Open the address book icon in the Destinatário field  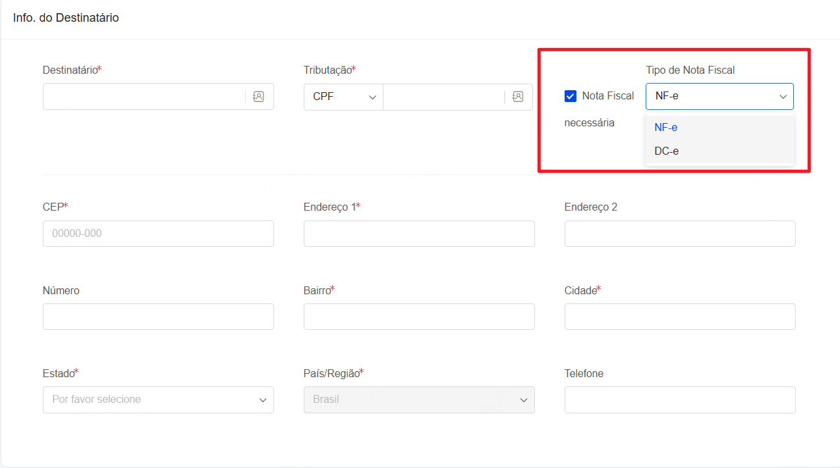tap(258, 96)
